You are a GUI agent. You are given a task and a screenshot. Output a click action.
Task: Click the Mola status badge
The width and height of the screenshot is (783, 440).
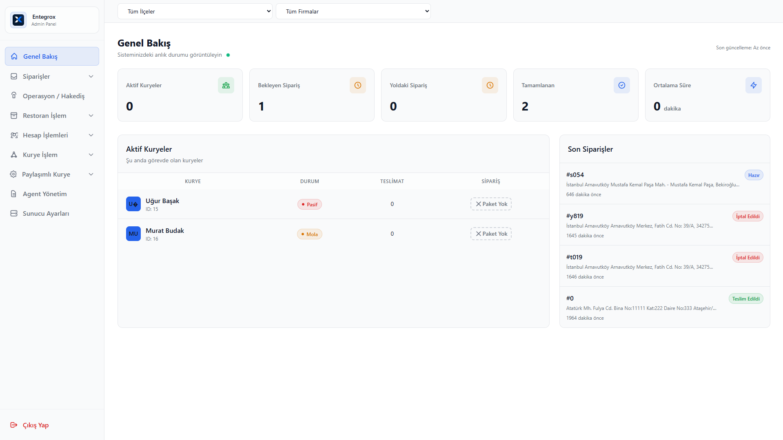309,234
